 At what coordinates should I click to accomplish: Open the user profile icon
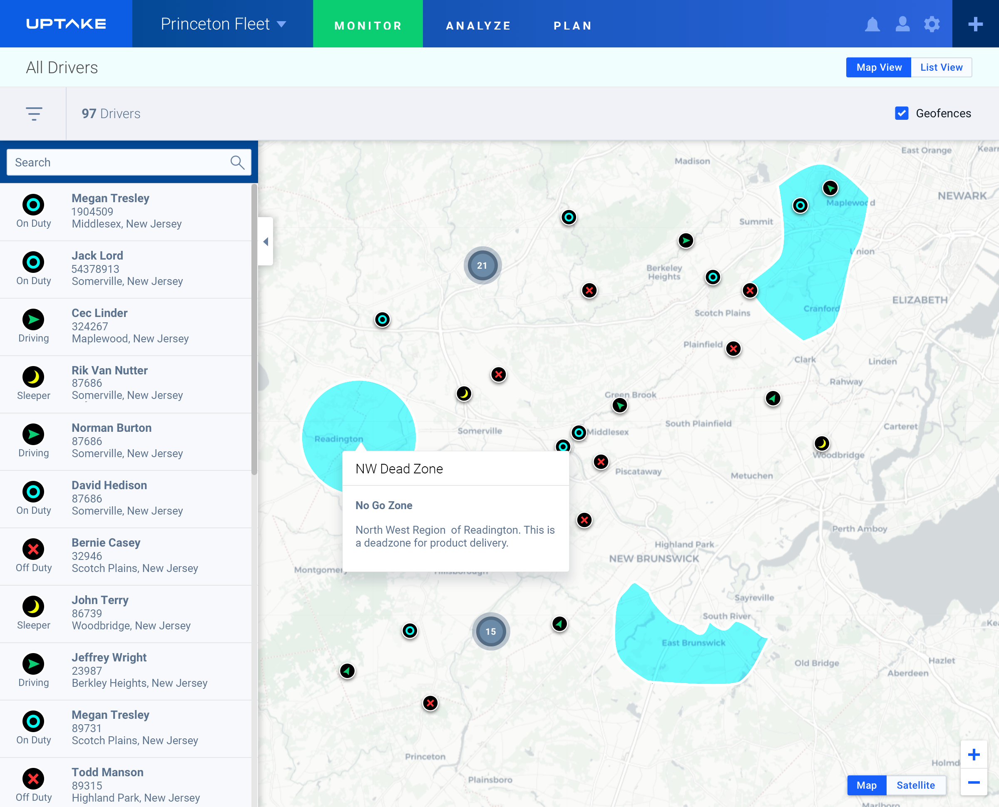tap(902, 25)
